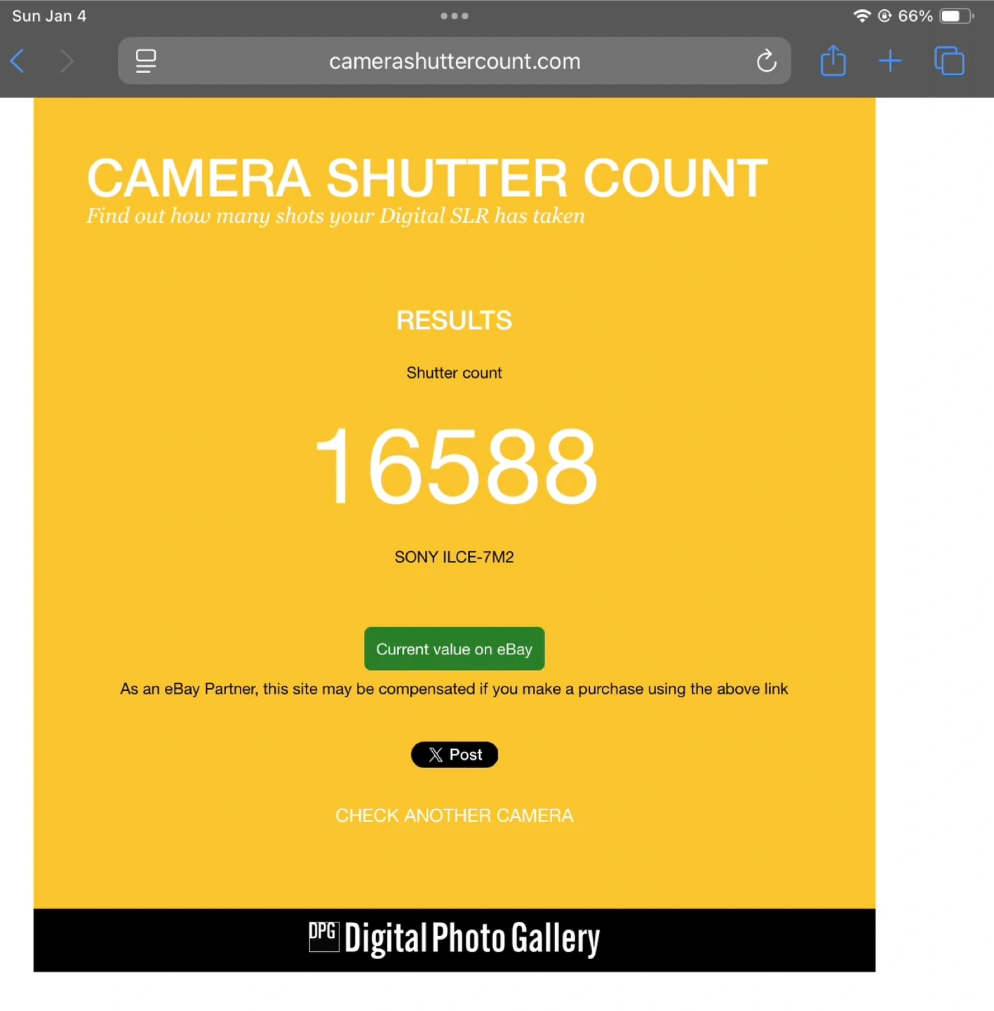Click the forward navigation arrow
The width and height of the screenshot is (994, 1011).
point(67,61)
